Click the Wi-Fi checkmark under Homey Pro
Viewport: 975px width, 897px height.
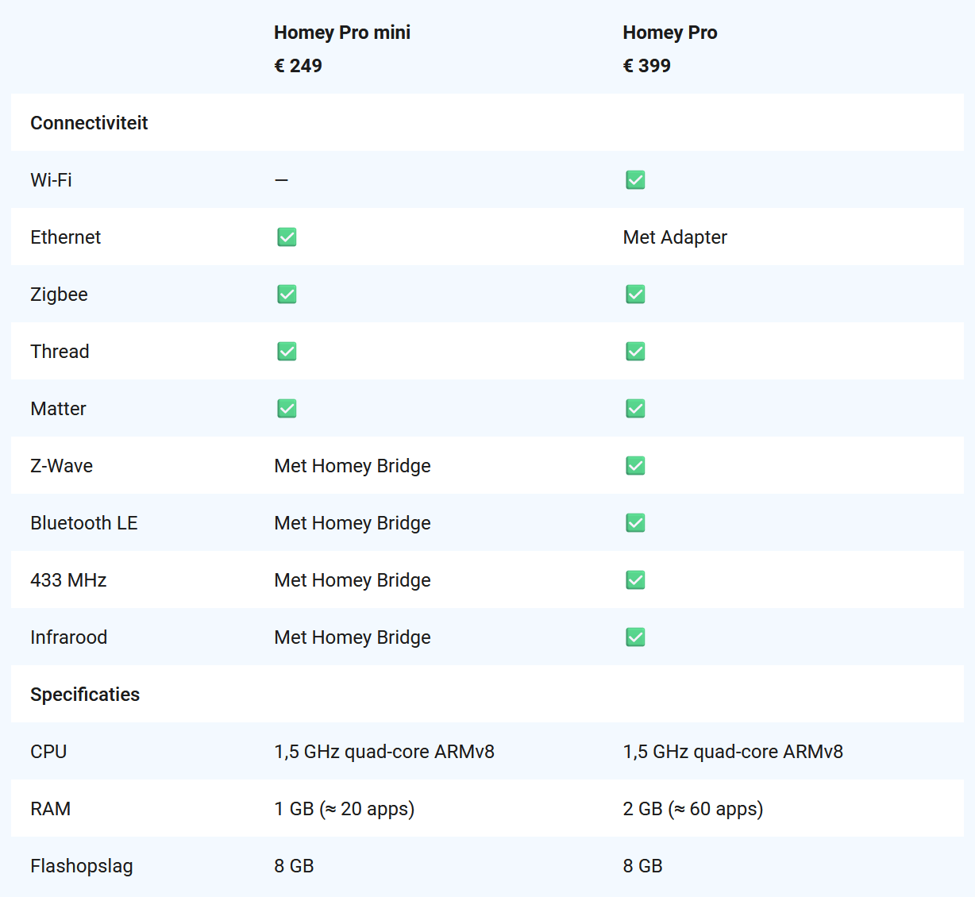[635, 180]
